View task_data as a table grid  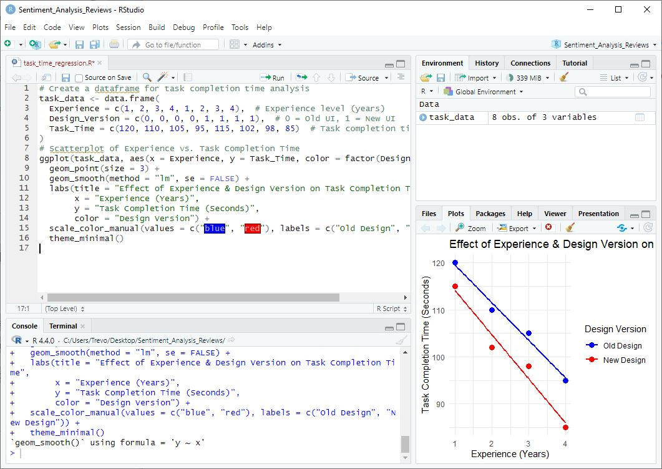pyautogui.click(x=640, y=117)
